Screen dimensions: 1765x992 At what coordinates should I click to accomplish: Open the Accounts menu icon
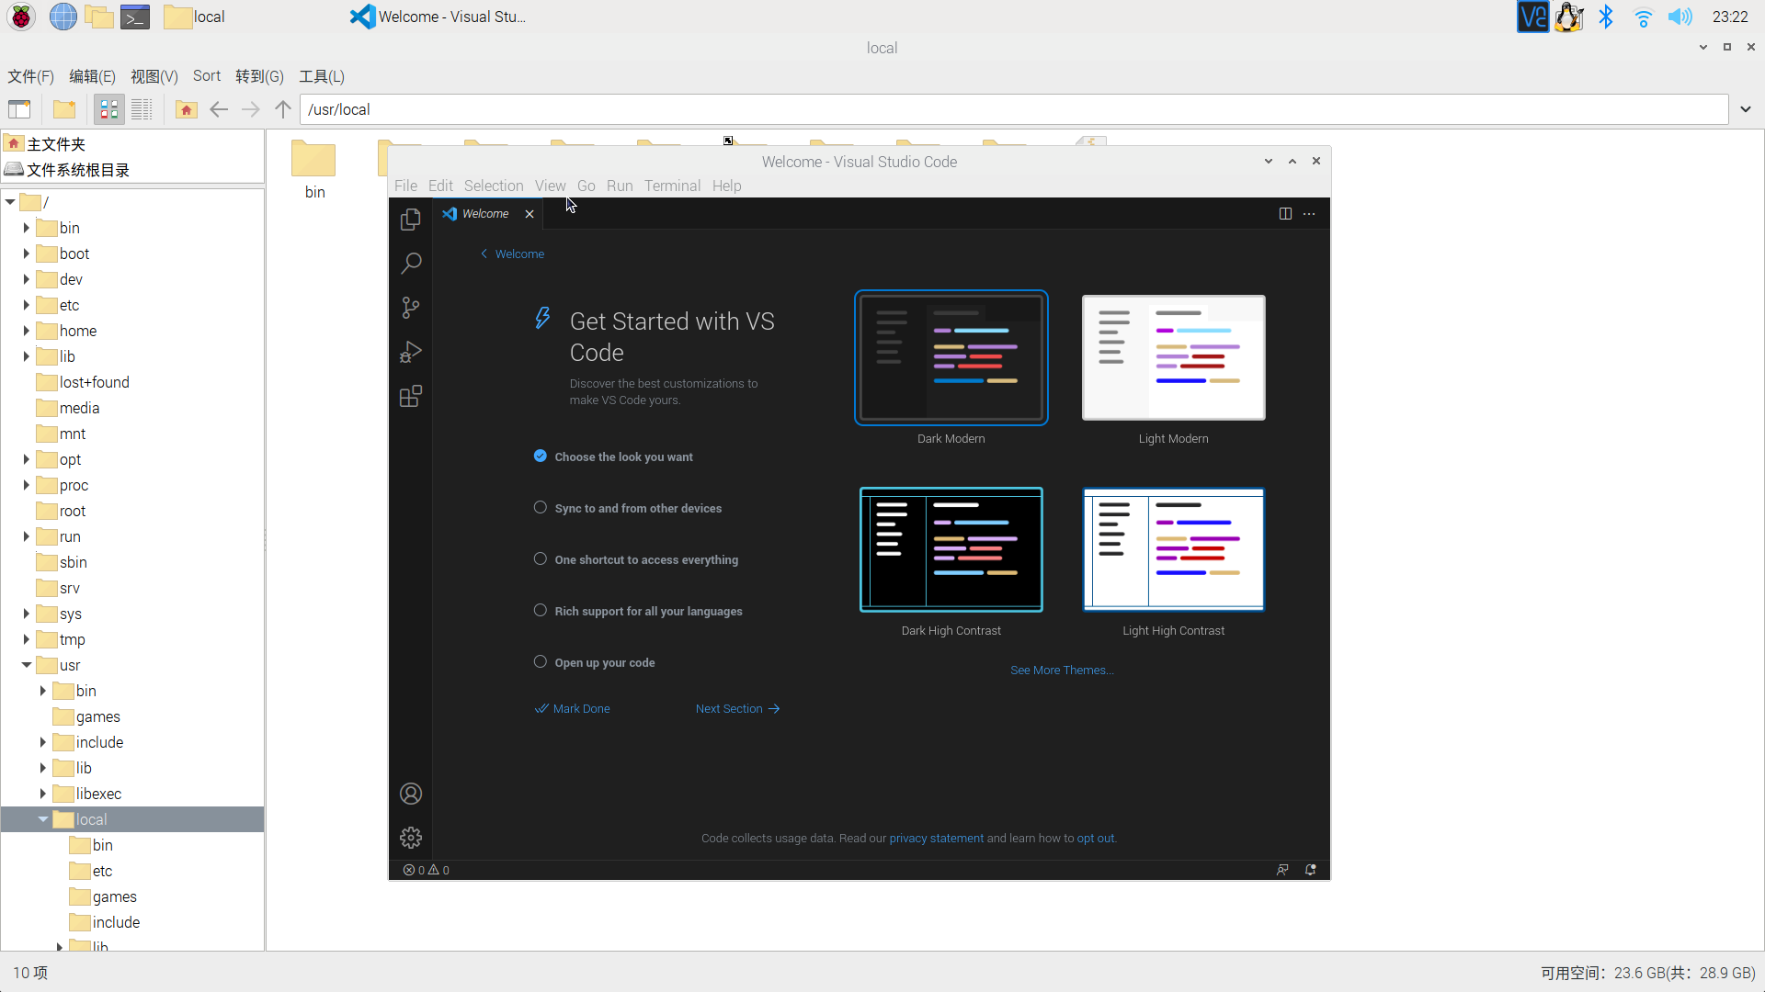point(411,794)
